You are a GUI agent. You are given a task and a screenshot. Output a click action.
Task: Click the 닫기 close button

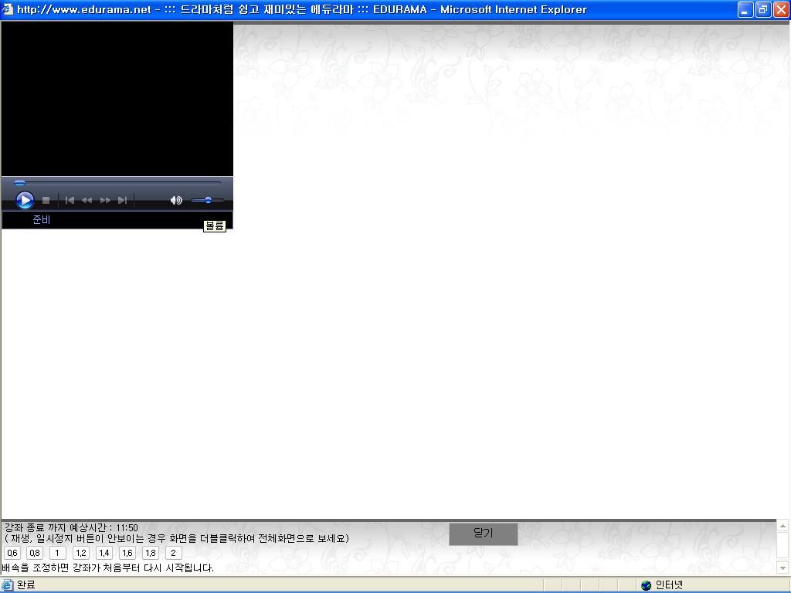point(484,534)
